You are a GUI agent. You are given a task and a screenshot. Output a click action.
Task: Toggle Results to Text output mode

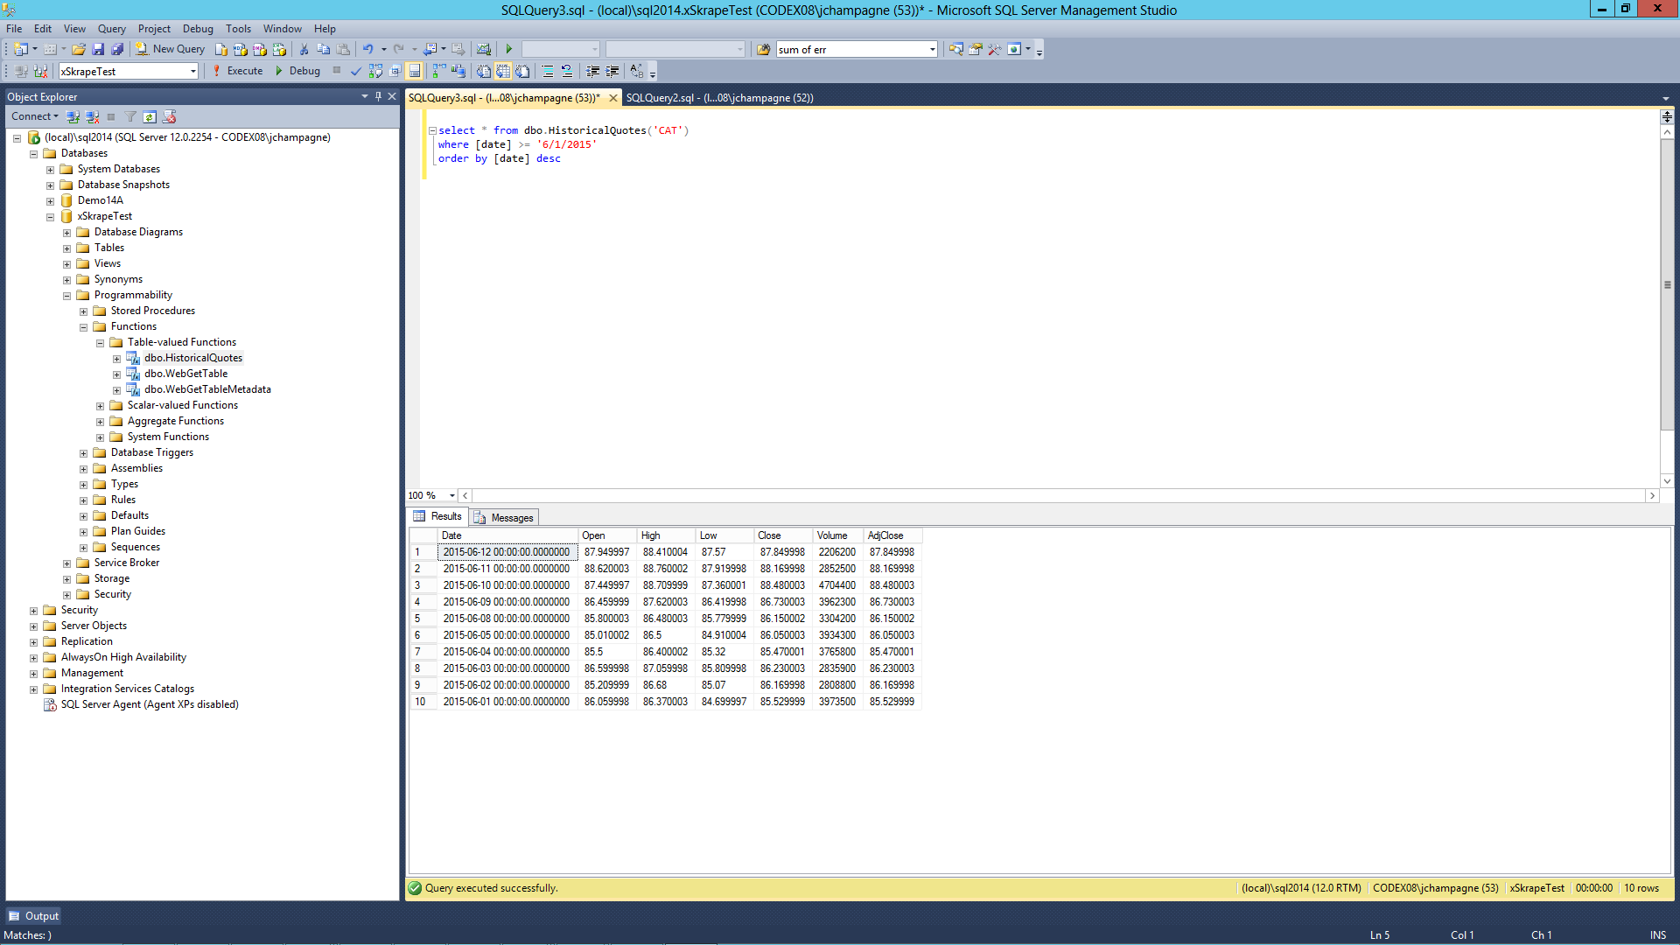click(x=483, y=71)
